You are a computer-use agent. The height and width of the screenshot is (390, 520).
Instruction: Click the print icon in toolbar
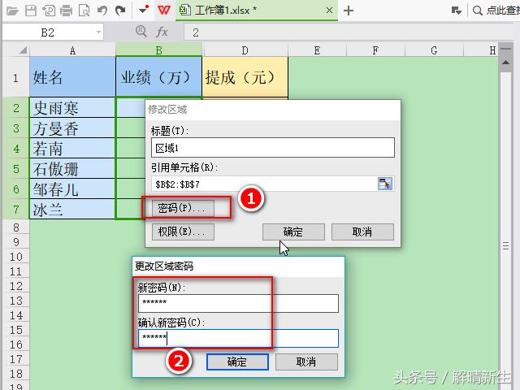tap(67, 11)
